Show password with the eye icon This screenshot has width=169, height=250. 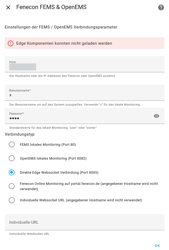pyautogui.click(x=157, y=116)
